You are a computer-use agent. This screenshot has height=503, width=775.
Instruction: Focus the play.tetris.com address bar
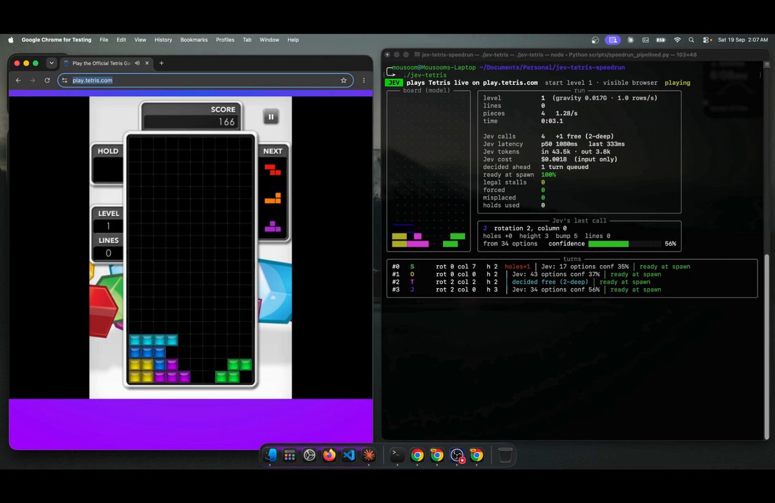click(x=205, y=81)
